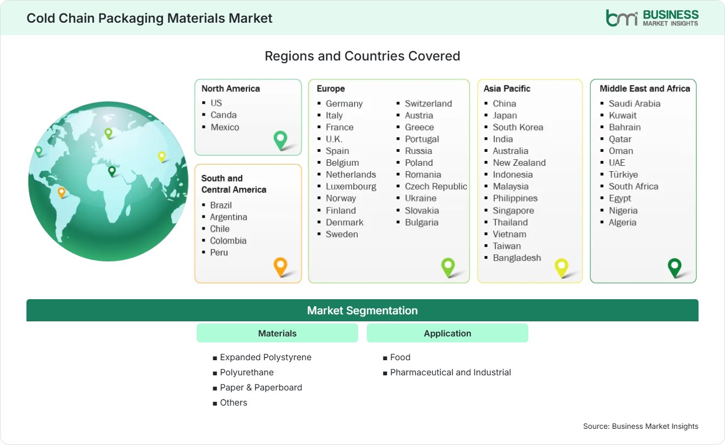Select China in the Asia Pacific list
This screenshot has height=445, width=725.
coord(505,103)
